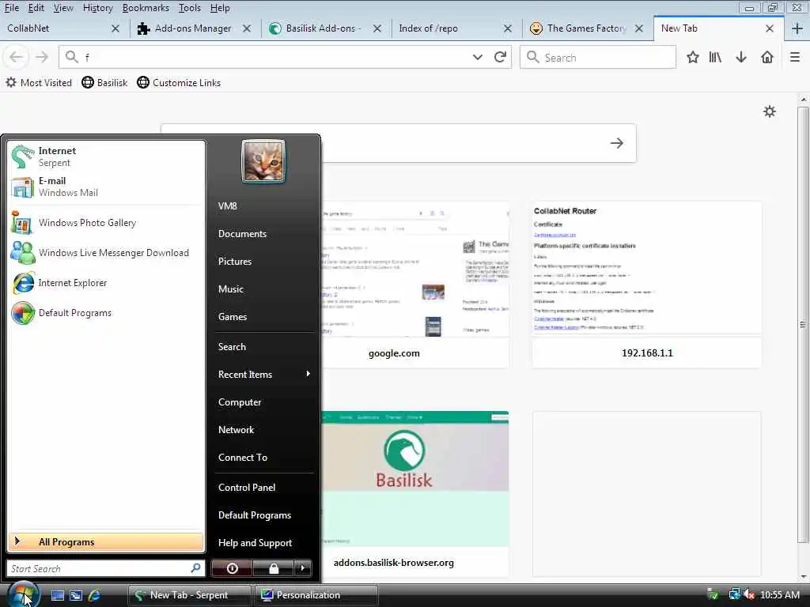
Task: Click the Start orb button
Action: pos(23,594)
